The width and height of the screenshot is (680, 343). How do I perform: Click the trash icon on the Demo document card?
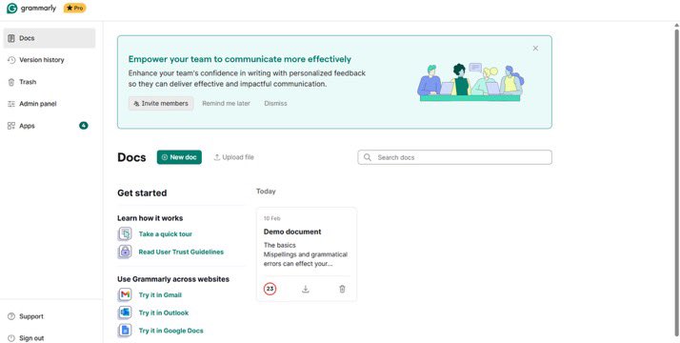click(x=342, y=289)
